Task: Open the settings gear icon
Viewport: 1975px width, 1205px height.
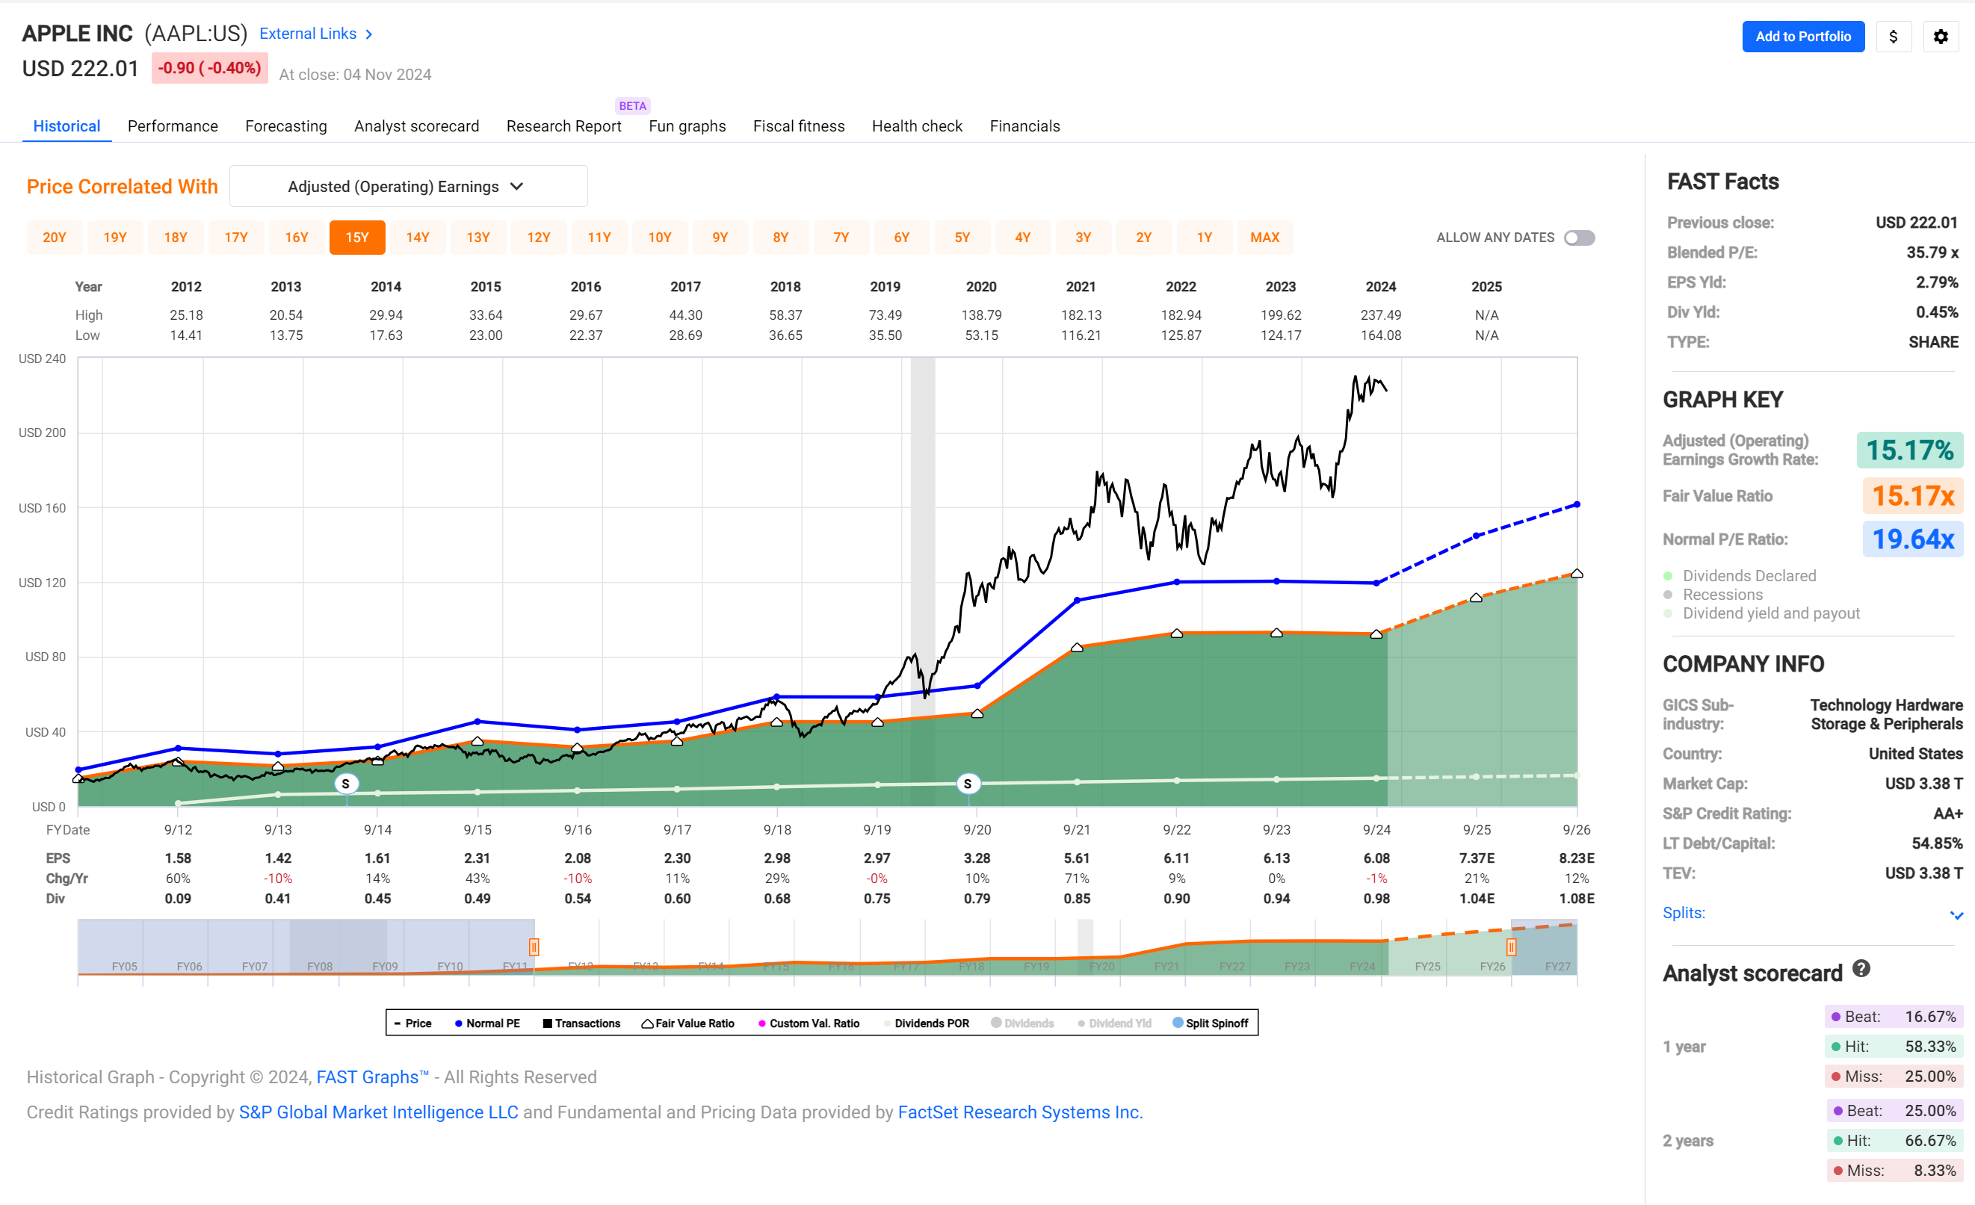Action: [x=1941, y=37]
